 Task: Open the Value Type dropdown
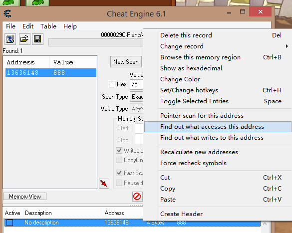(x=136, y=109)
